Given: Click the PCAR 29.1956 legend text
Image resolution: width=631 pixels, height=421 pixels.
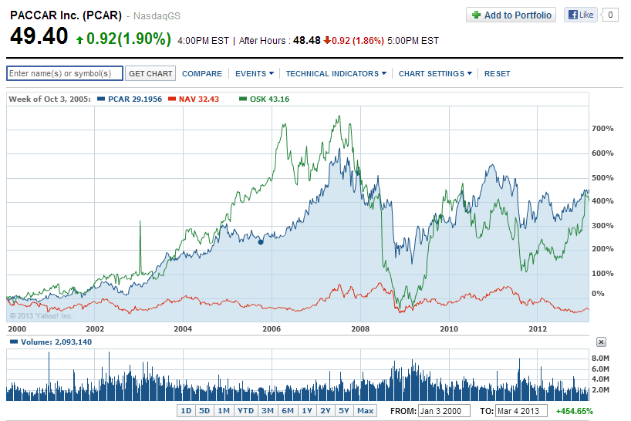Looking at the screenshot, I should [135, 99].
